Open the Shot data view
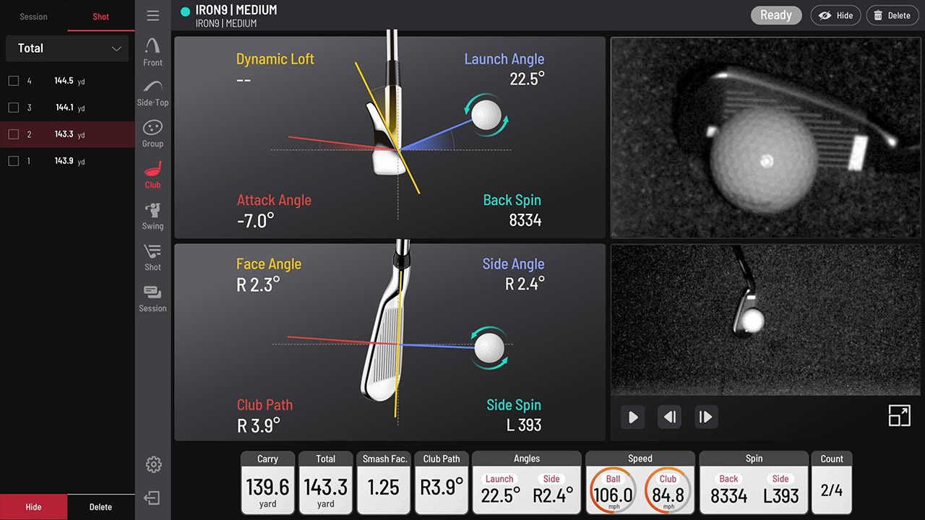Image resolution: width=925 pixels, height=520 pixels. 152,256
